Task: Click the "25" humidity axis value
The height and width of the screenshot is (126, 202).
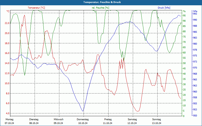Action: point(184,90)
